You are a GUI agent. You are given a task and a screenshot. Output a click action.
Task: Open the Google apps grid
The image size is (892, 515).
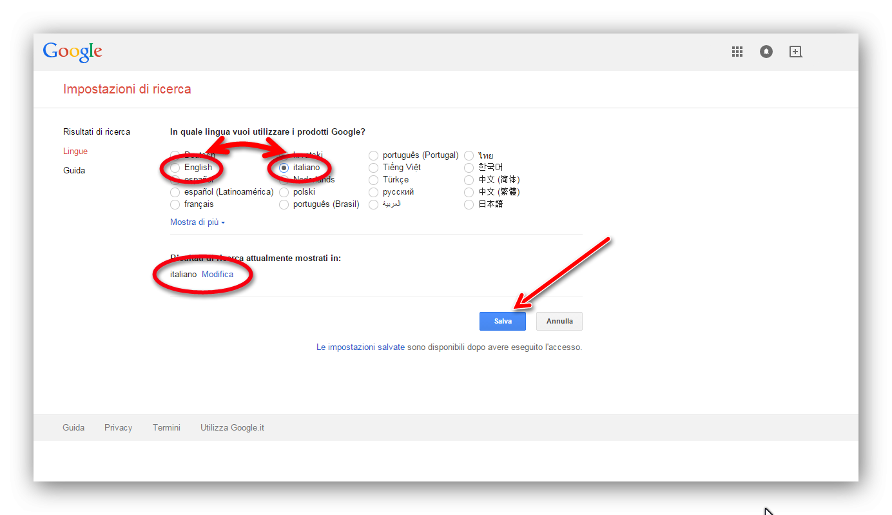[737, 52]
